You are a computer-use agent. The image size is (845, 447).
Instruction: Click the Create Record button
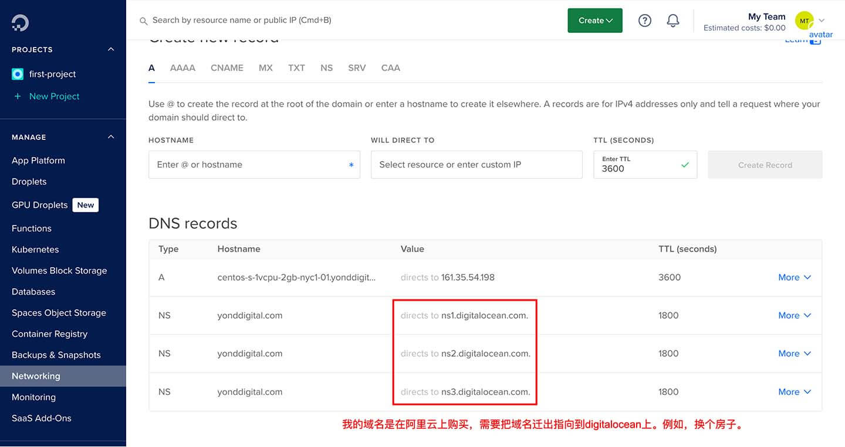click(x=765, y=165)
